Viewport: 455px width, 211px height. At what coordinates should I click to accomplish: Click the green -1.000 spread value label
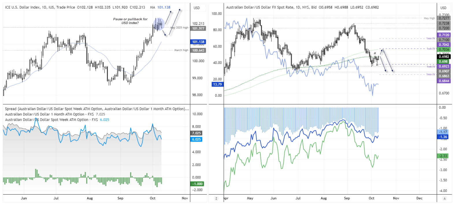pos(197,184)
